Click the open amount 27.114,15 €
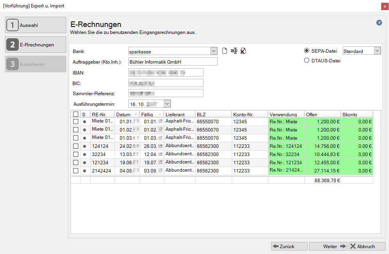 [x=323, y=171]
